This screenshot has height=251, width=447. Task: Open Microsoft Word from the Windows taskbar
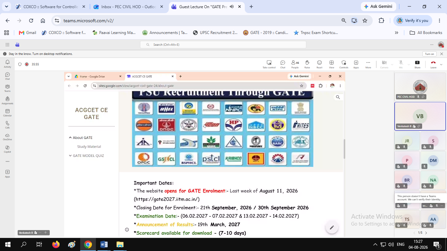click(x=104, y=244)
